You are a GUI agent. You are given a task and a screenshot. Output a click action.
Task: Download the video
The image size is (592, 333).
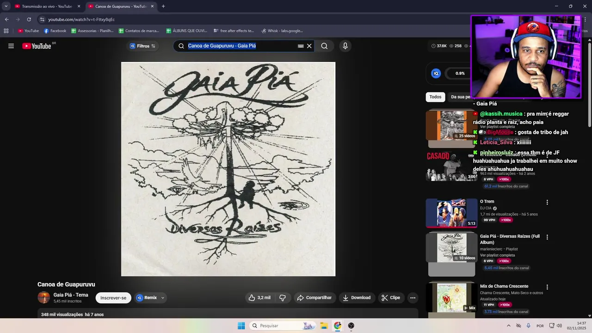click(x=356, y=298)
